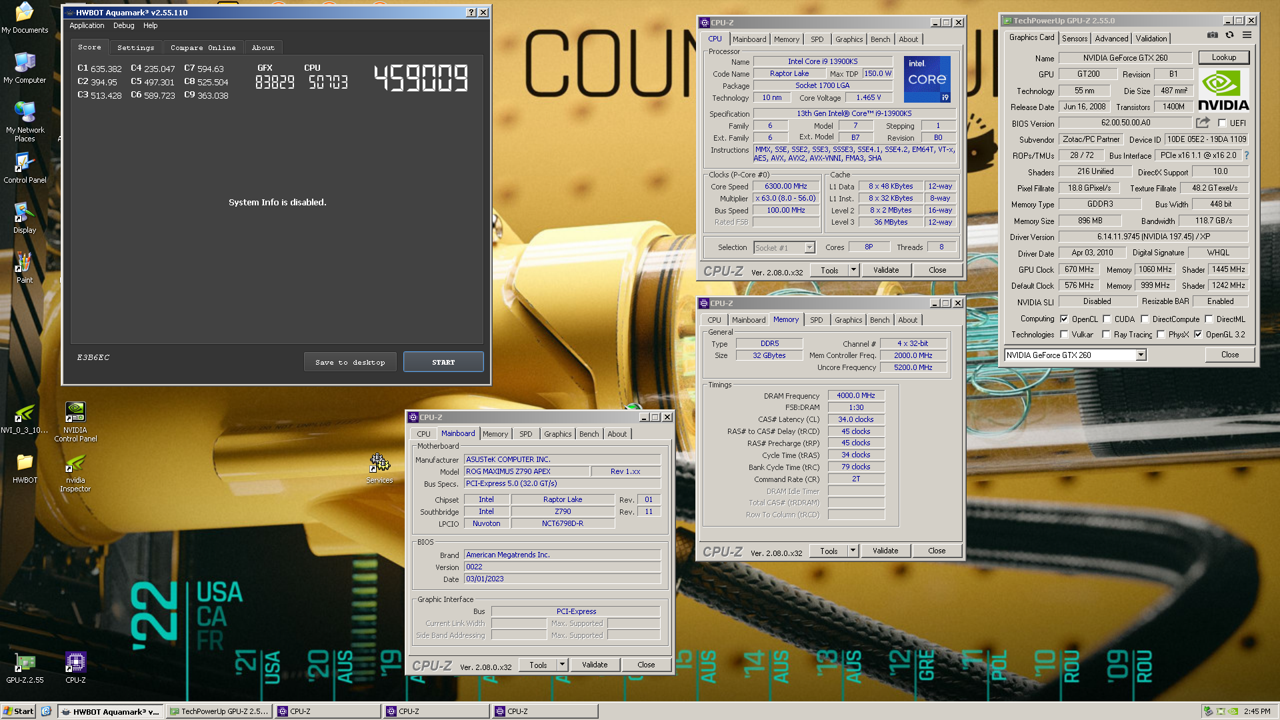Click the BIOS export share icon in GPU-Z
Screen dimensions: 1280x720
pos(1203,123)
